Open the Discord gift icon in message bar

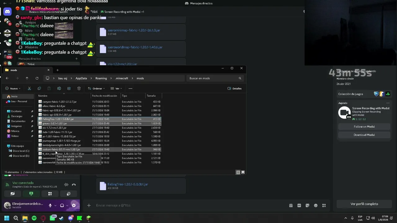click(291, 205)
